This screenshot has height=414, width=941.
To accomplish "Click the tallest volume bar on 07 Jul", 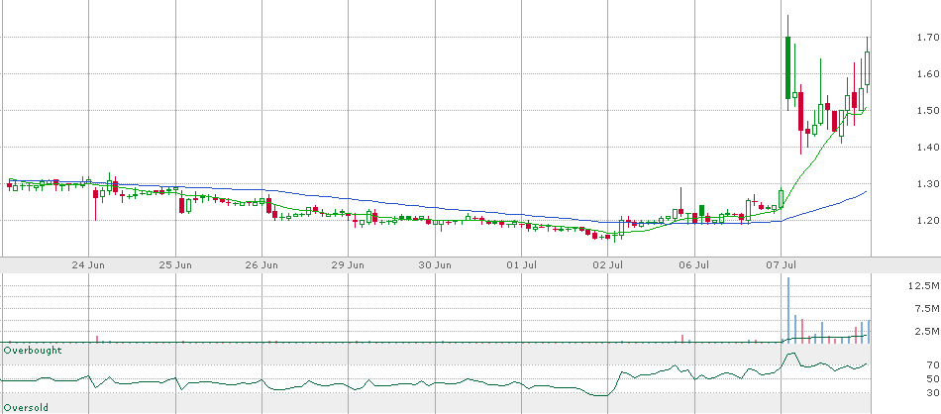I will tap(788, 310).
